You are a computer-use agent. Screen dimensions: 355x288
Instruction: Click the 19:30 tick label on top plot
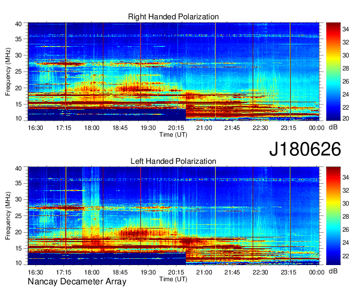148,128
